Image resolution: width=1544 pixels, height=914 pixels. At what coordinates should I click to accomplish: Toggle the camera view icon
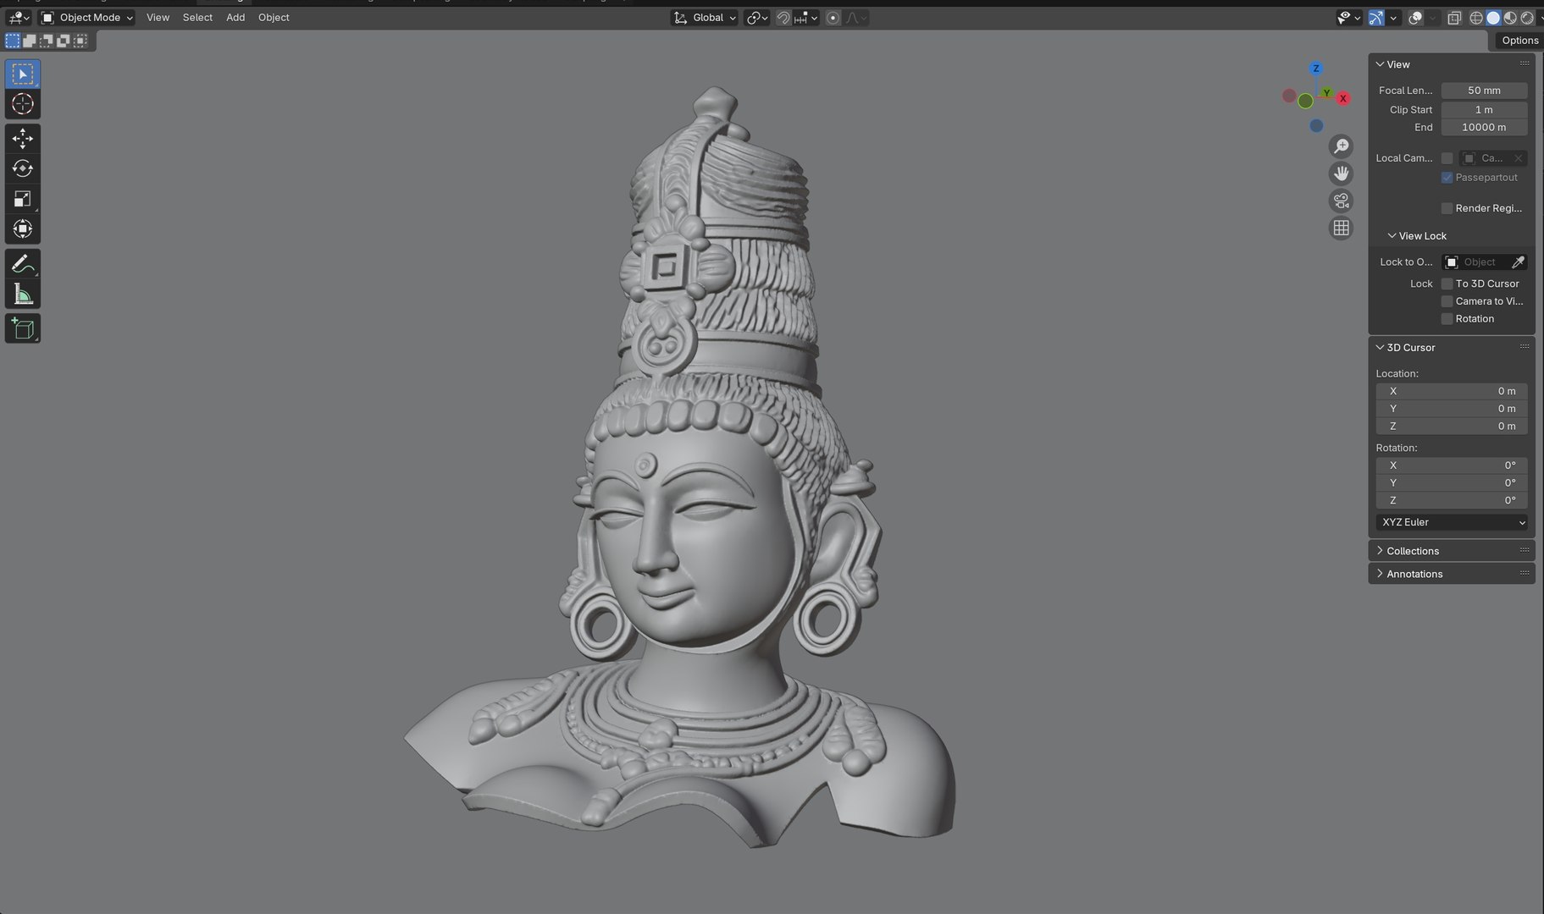[x=1341, y=201]
